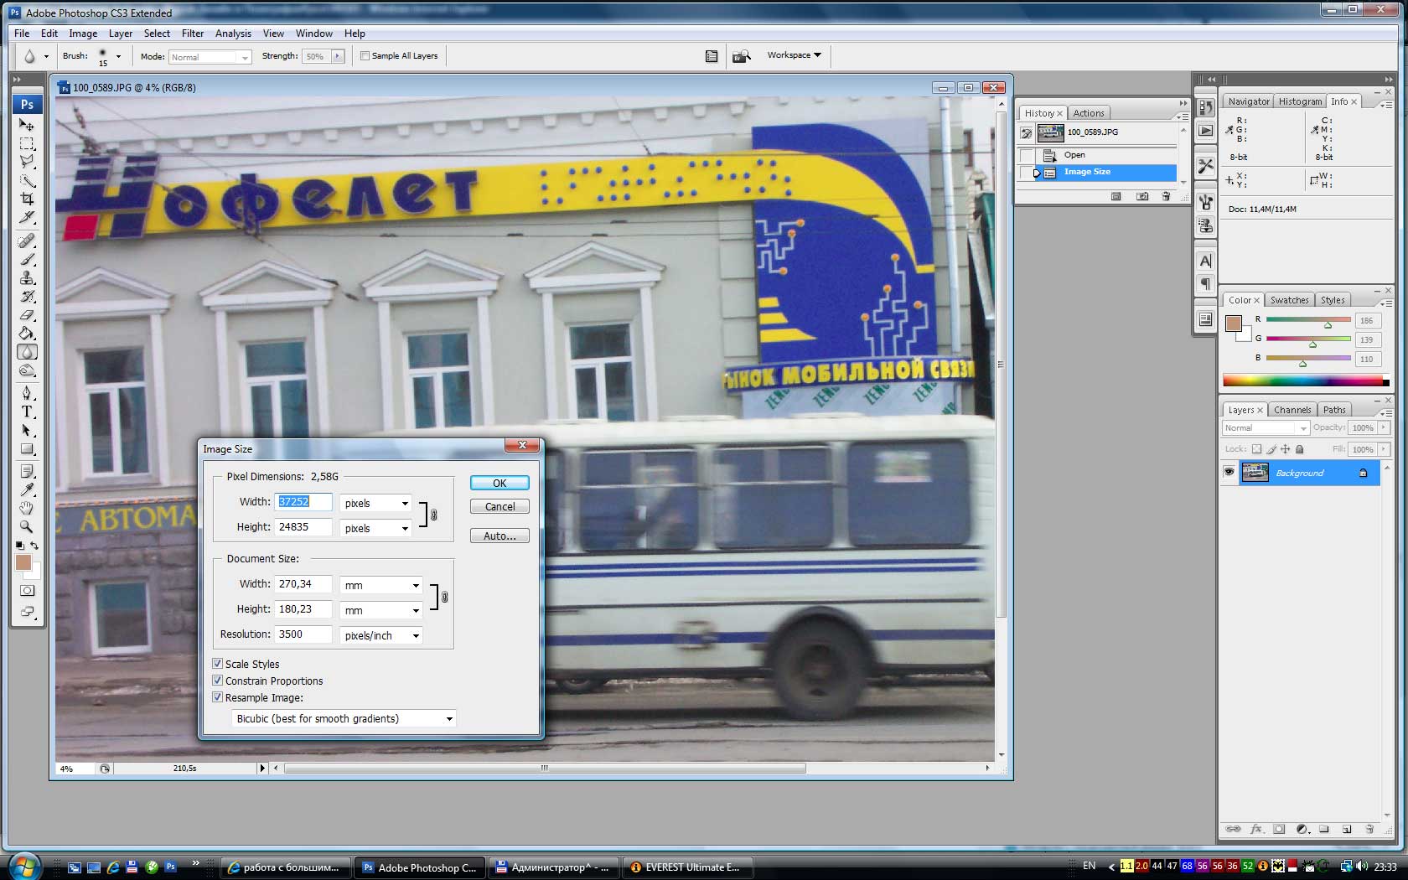Create new snapshot in History panel
This screenshot has width=1408, height=880.
1141,196
